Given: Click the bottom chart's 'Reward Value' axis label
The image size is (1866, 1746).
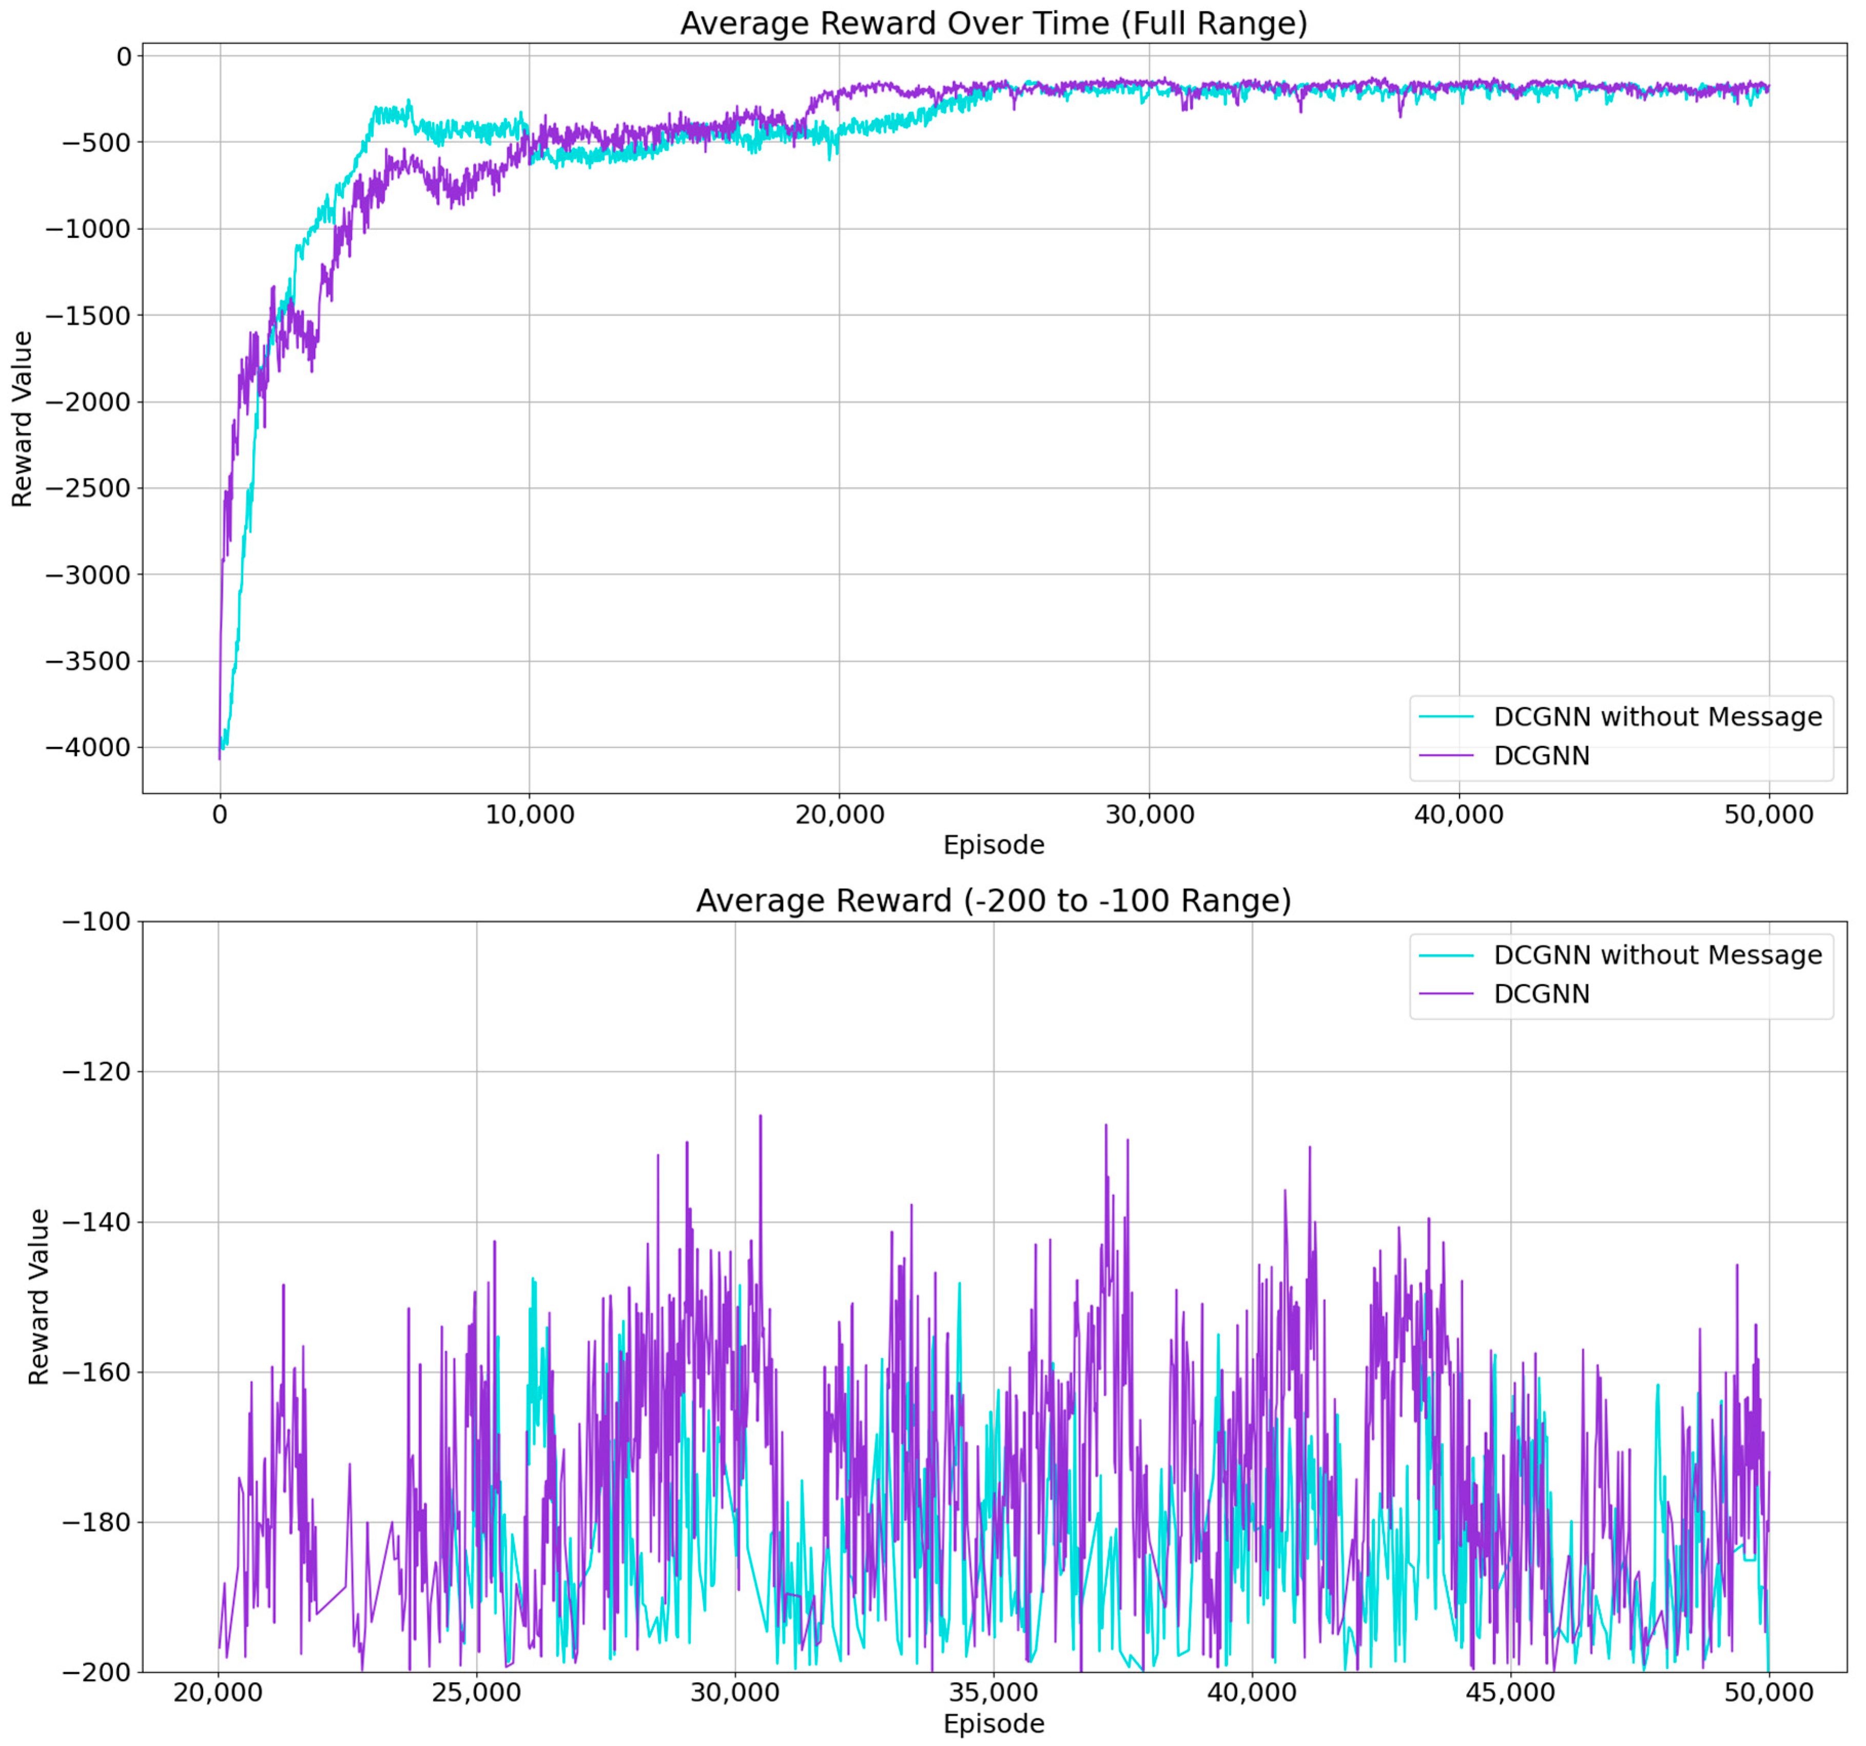Looking at the screenshot, I should [38, 1296].
